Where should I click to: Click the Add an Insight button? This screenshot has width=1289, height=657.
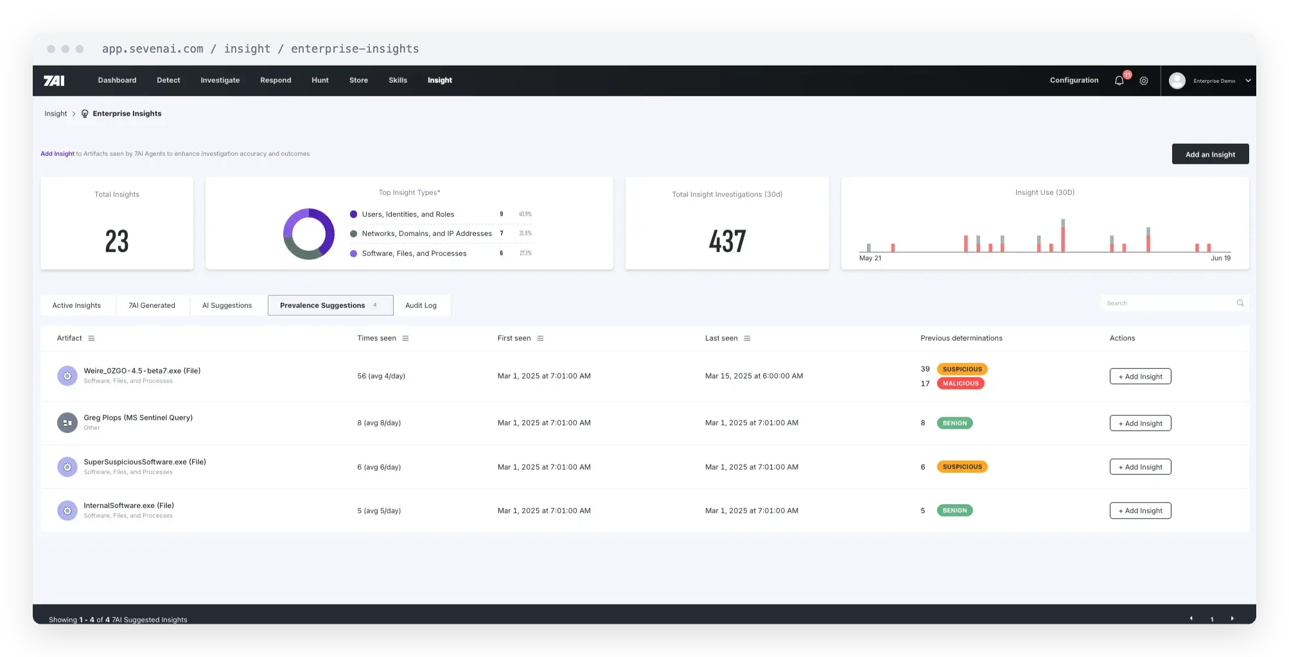[1210, 154]
